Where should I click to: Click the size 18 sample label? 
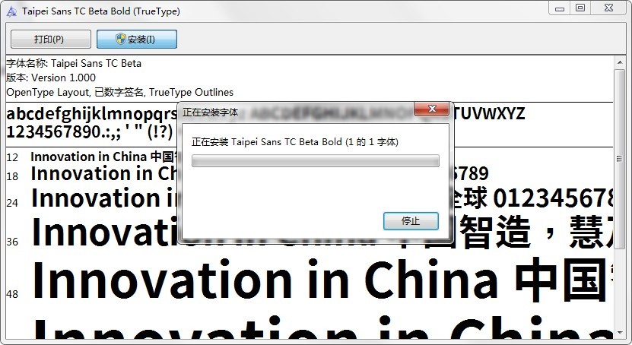click(12, 176)
